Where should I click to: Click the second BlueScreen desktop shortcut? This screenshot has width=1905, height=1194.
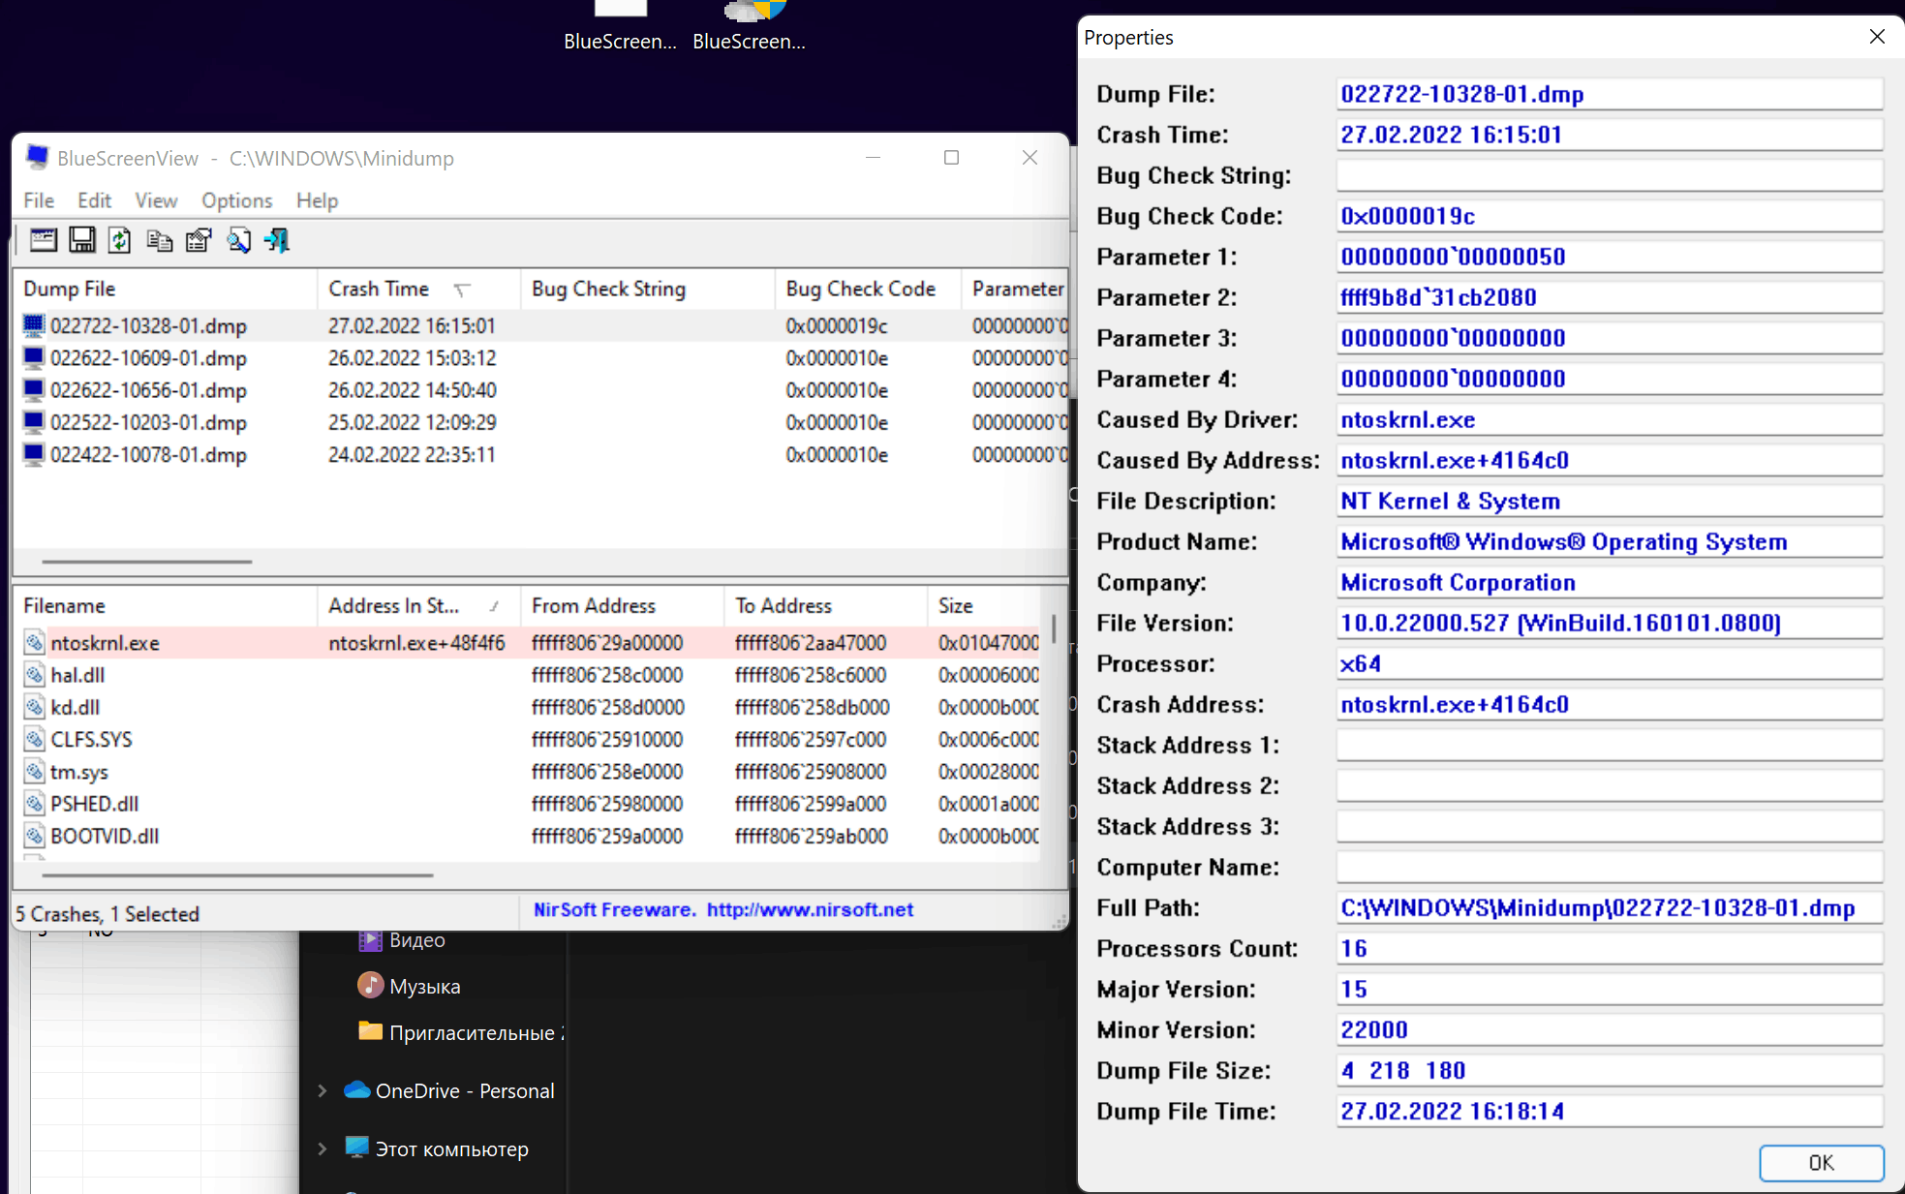[749, 26]
